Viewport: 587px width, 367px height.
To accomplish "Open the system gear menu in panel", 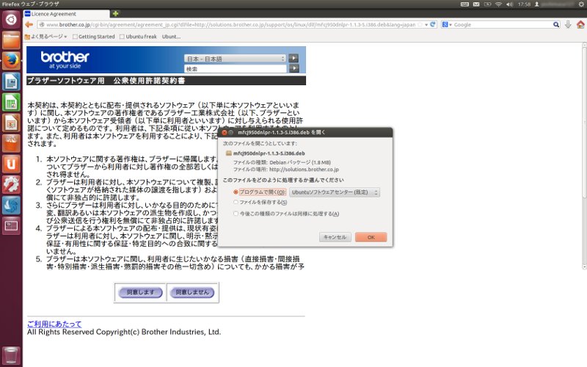I will click(581, 4).
